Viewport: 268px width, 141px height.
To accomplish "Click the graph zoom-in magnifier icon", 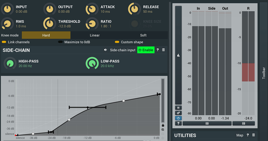I will 163,130.
